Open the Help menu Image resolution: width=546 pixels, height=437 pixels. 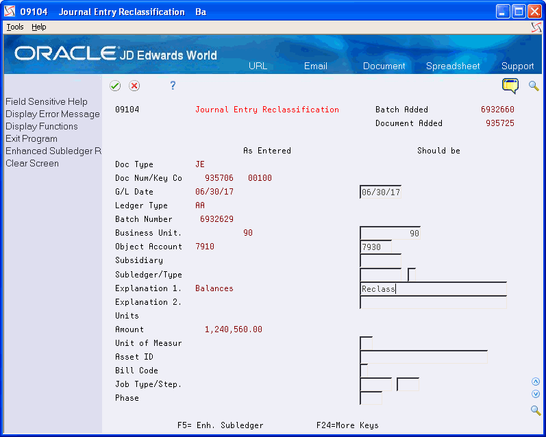(38, 27)
